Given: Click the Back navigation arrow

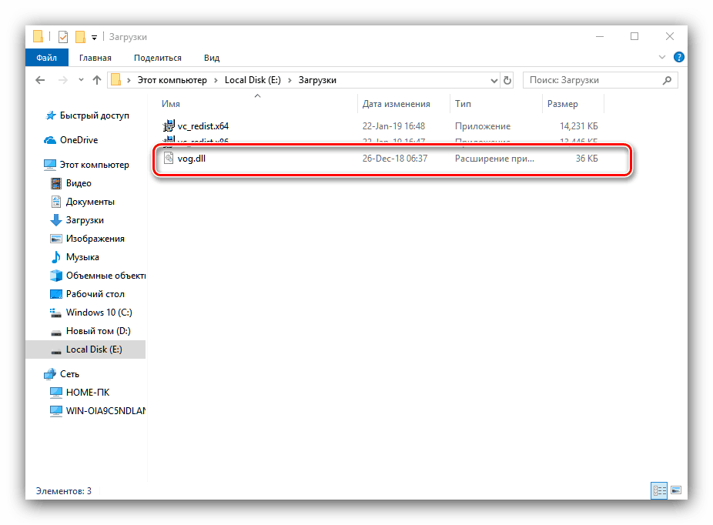Looking at the screenshot, I should 40,81.
